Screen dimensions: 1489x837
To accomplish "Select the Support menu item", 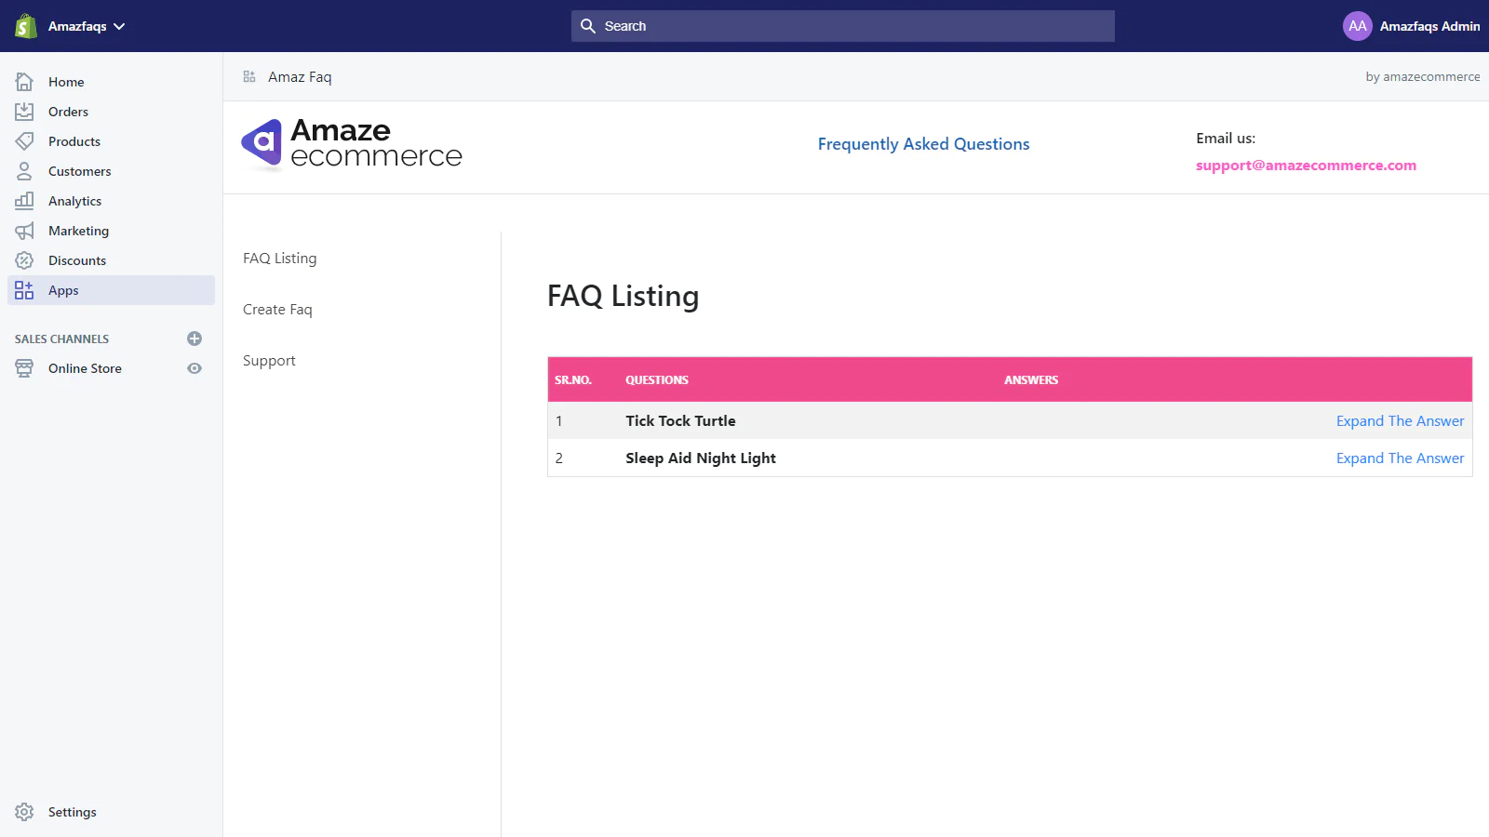I will click(269, 361).
